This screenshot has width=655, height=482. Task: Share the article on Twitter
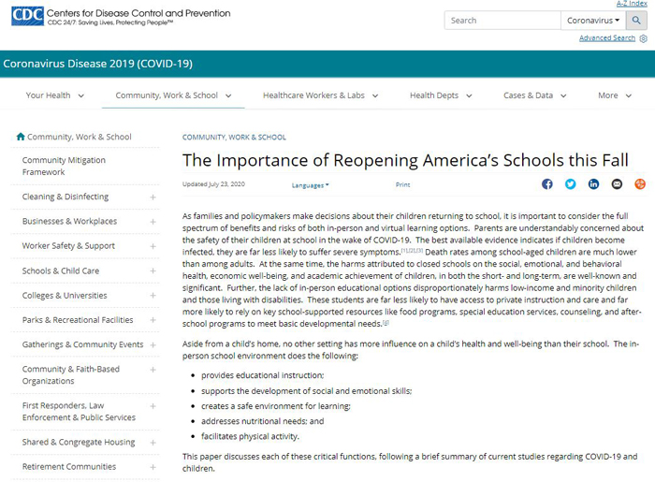click(x=570, y=183)
